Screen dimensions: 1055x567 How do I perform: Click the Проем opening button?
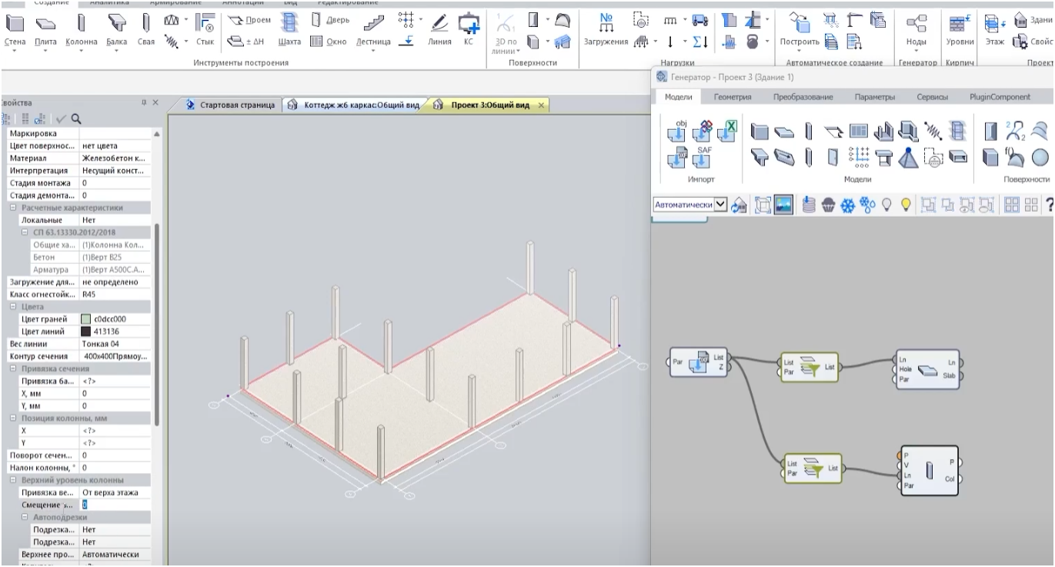tap(250, 20)
